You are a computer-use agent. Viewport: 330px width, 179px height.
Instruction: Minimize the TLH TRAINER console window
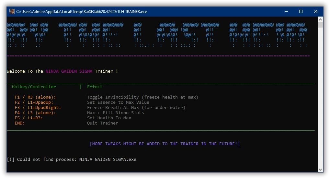[286, 11]
